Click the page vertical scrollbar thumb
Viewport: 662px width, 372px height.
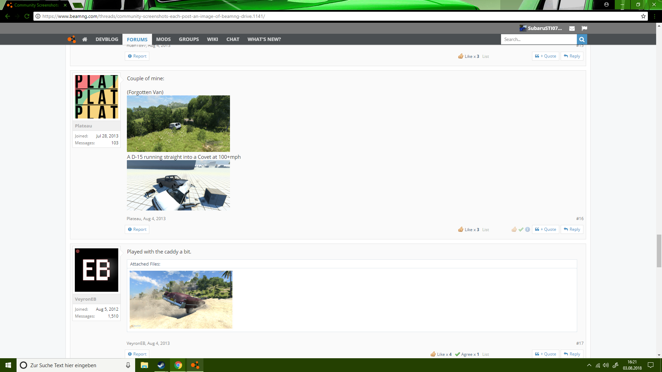click(659, 251)
